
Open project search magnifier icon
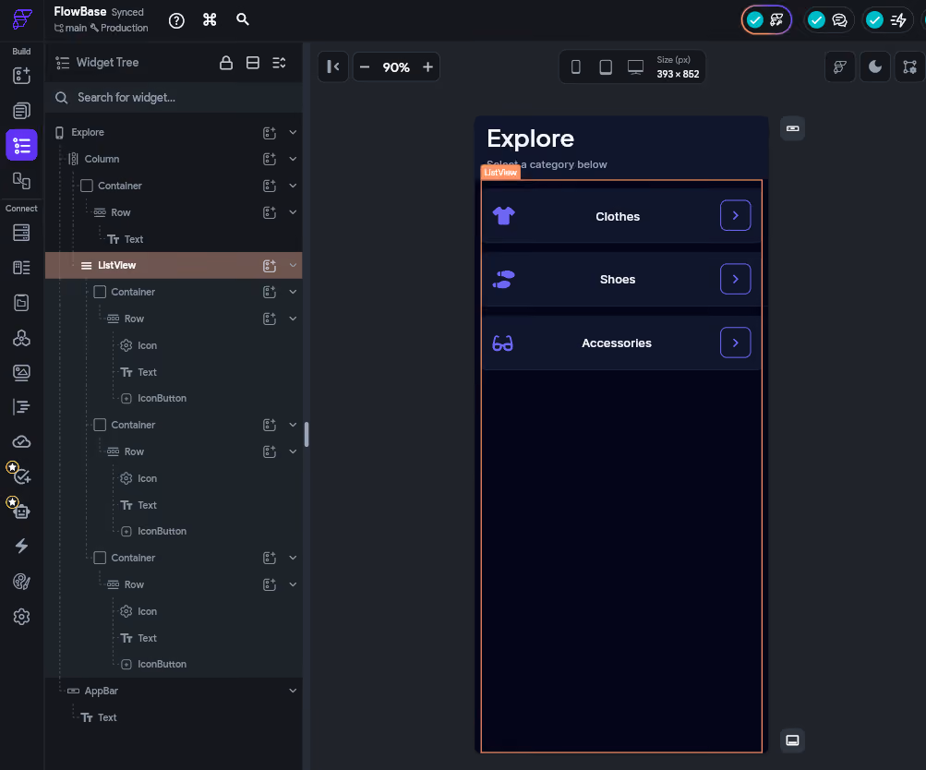pyautogui.click(x=242, y=19)
